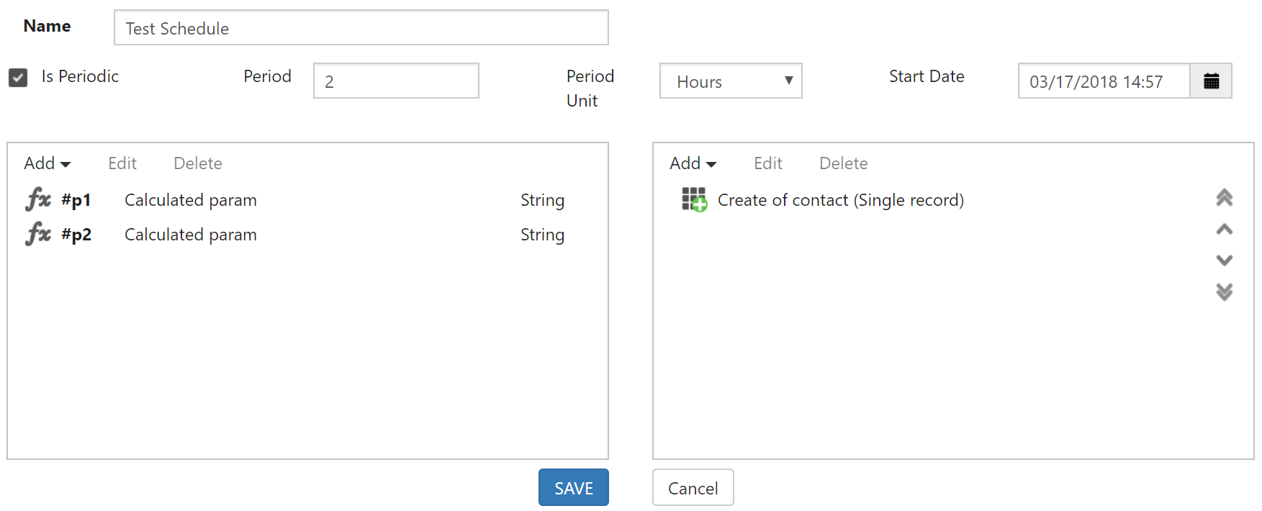Focus the Name field with Test Schedule
1262x511 pixels.
[361, 27]
